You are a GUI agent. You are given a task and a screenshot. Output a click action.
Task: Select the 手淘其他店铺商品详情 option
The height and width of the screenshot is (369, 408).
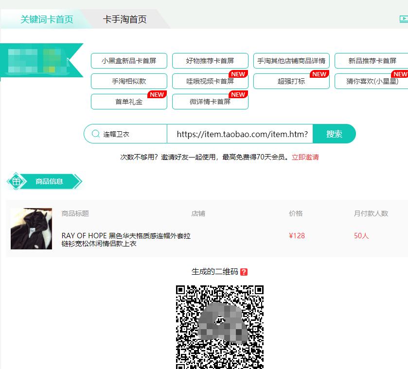291,61
